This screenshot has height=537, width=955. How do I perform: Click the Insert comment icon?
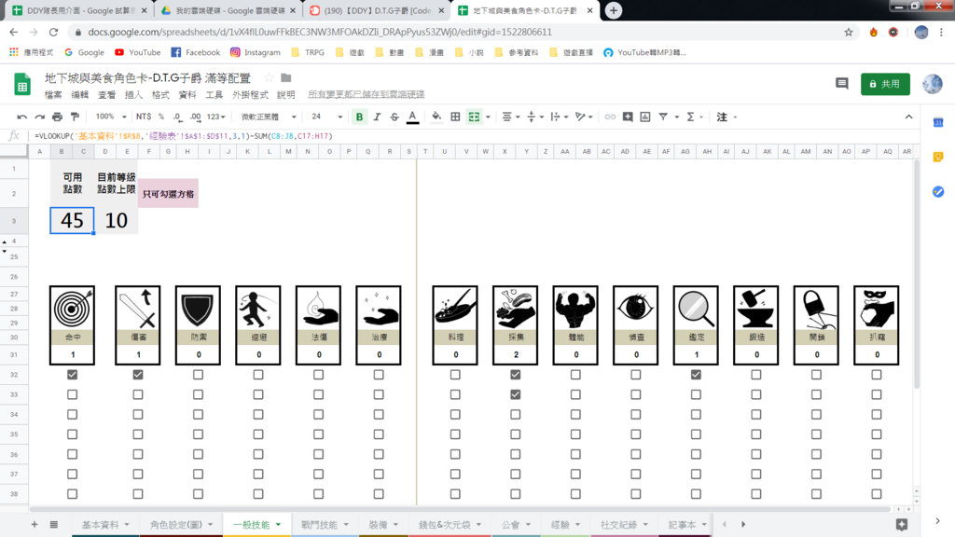(x=628, y=117)
